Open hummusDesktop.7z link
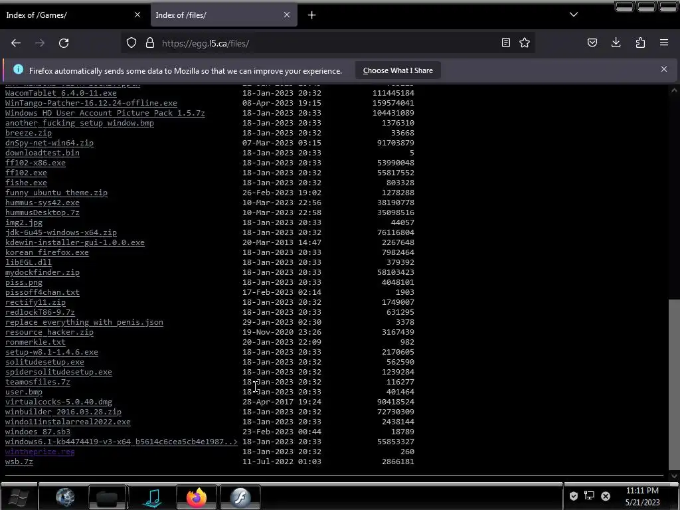The height and width of the screenshot is (510, 680). point(42,212)
